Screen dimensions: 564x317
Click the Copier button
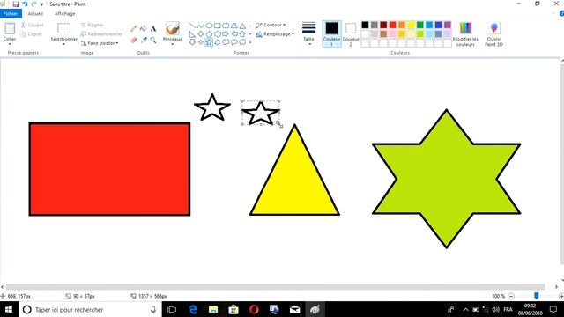click(x=32, y=34)
